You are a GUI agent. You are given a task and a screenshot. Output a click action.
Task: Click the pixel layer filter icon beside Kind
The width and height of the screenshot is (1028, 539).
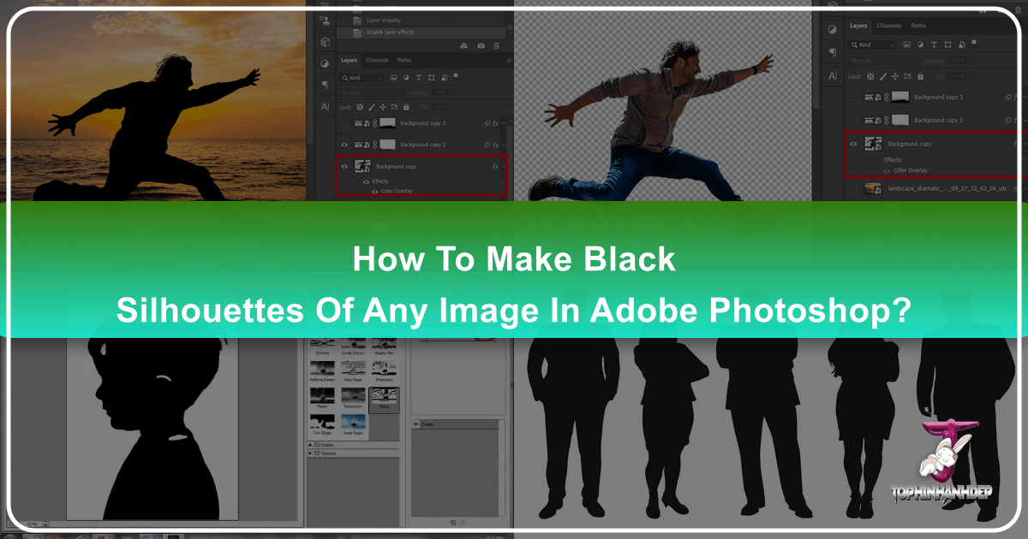click(394, 78)
